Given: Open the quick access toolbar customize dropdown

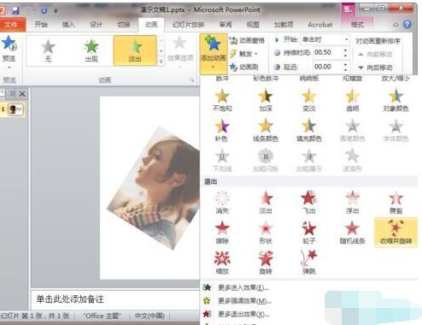Looking at the screenshot, I should (x=56, y=11).
